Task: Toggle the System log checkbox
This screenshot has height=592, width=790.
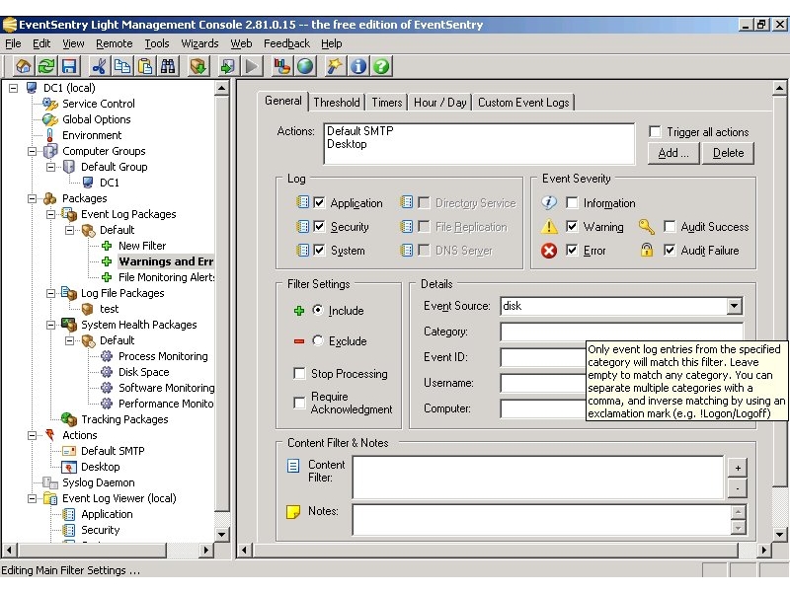Action: point(319,251)
